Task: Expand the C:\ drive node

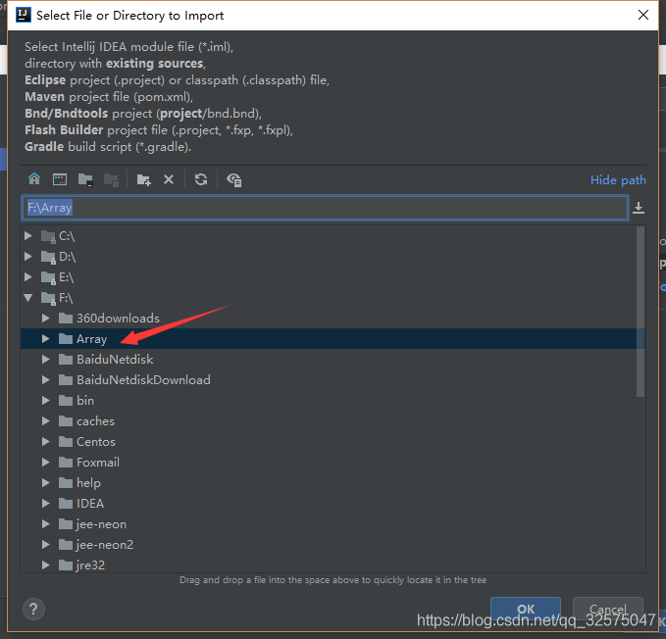Action: pyautogui.click(x=28, y=235)
